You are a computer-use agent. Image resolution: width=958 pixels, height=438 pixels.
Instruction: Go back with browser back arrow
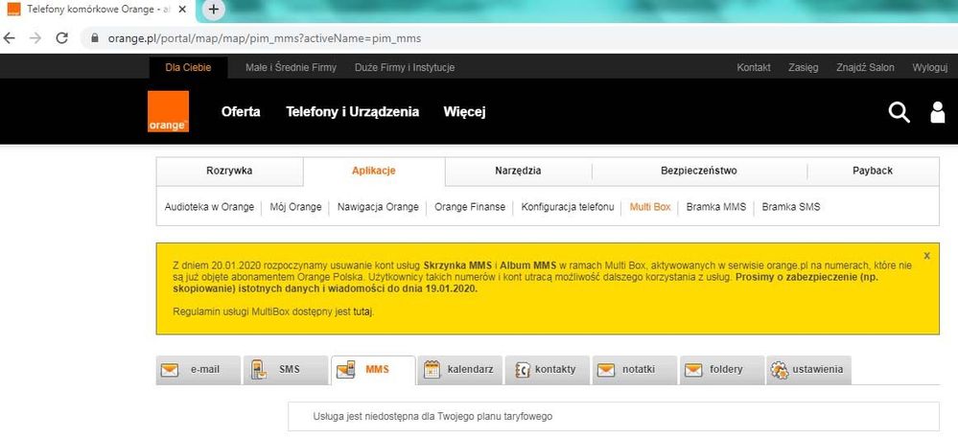10,38
